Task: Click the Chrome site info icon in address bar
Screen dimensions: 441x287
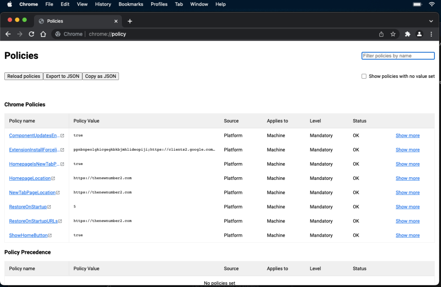Action: point(58,34)
